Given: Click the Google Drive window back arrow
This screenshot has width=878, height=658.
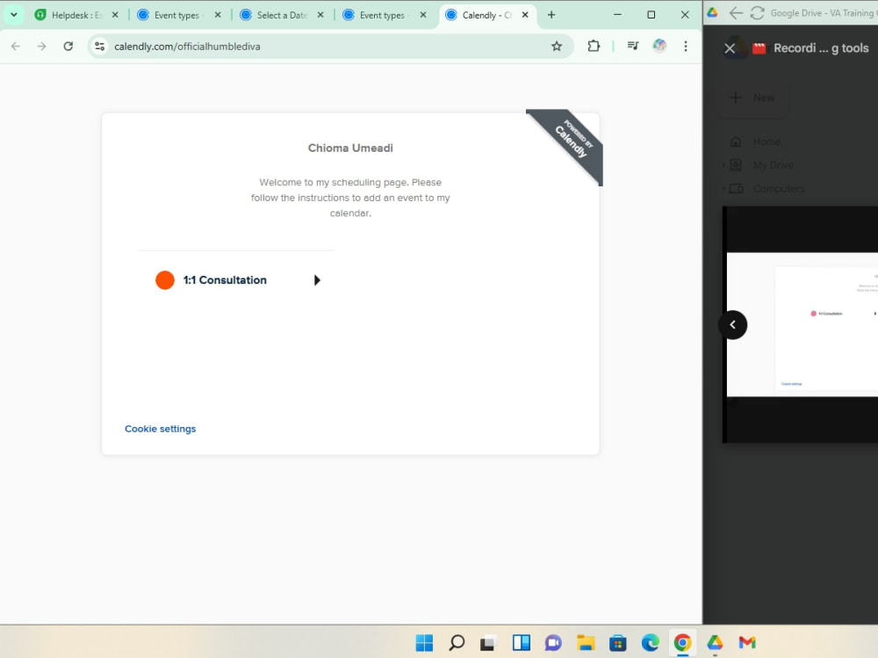Looking at the screenshot, I should (736, 13).
